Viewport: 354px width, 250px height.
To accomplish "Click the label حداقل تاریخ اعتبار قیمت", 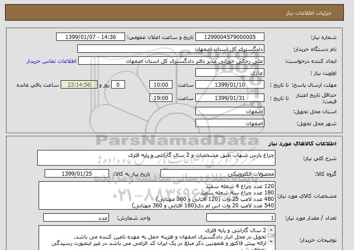I will [x=316, y=98].
